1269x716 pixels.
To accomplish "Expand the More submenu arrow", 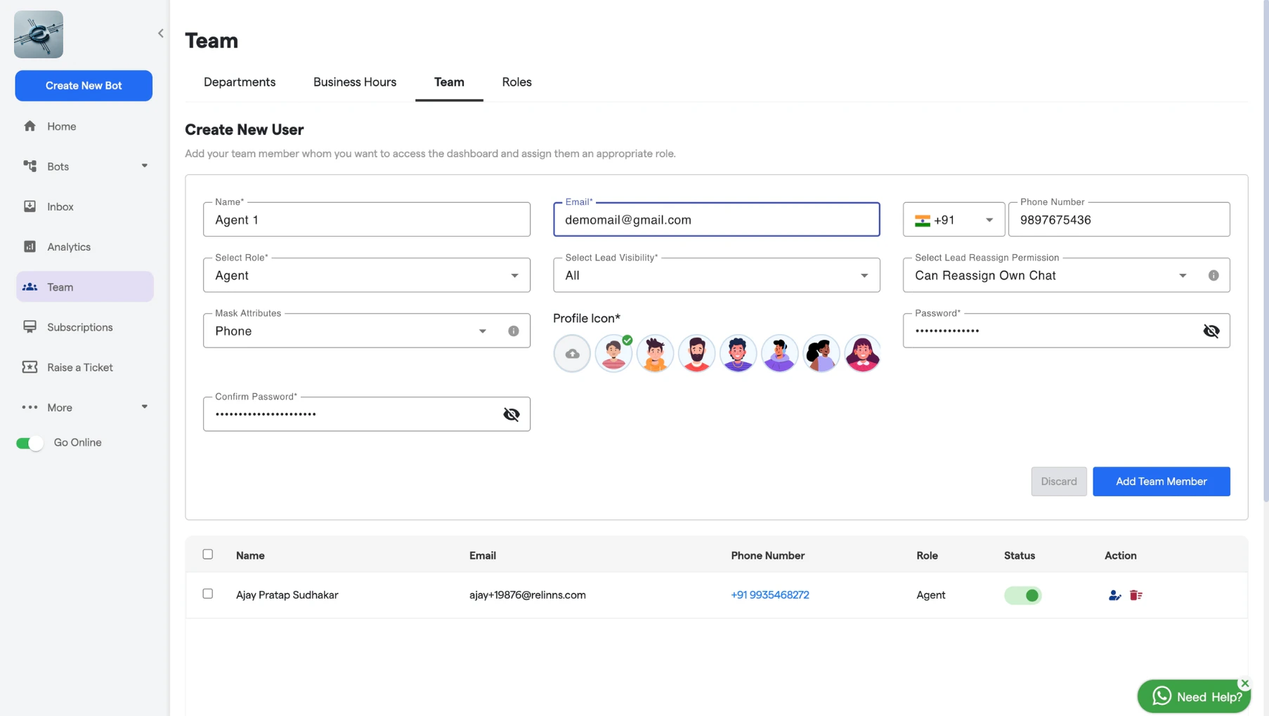I will pyautogui.click(x=145, y=407).
